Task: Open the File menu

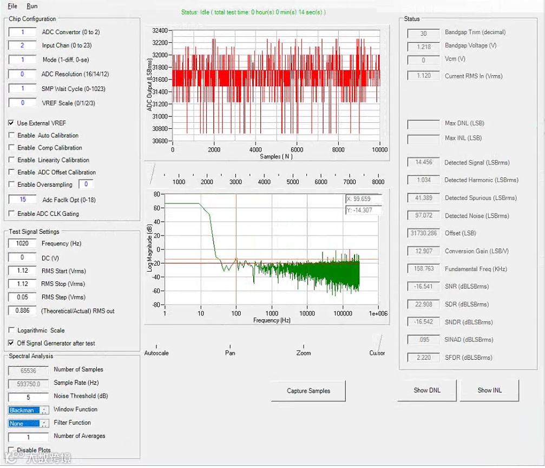Action: tap(12, 6)
